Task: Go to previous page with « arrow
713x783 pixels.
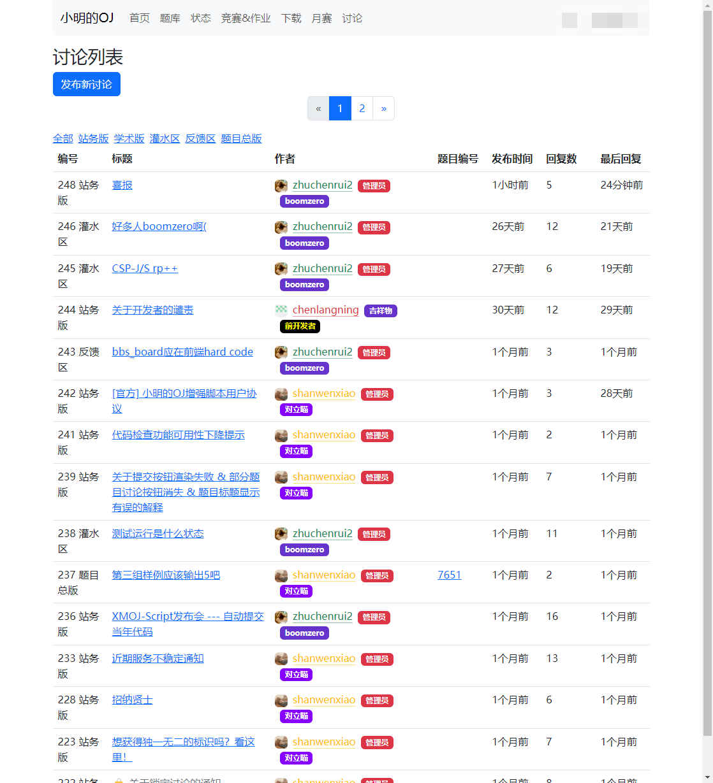Action: coord(318,108)
